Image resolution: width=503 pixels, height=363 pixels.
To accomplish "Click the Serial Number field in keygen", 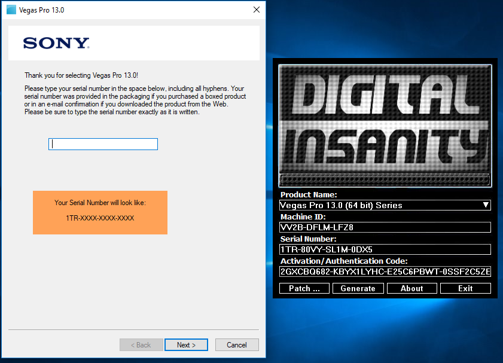I will pyautogui.click(x=385, y=249).
